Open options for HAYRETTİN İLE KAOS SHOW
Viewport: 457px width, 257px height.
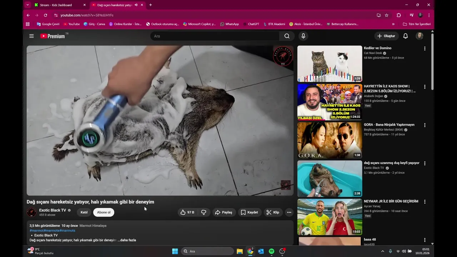425,87
